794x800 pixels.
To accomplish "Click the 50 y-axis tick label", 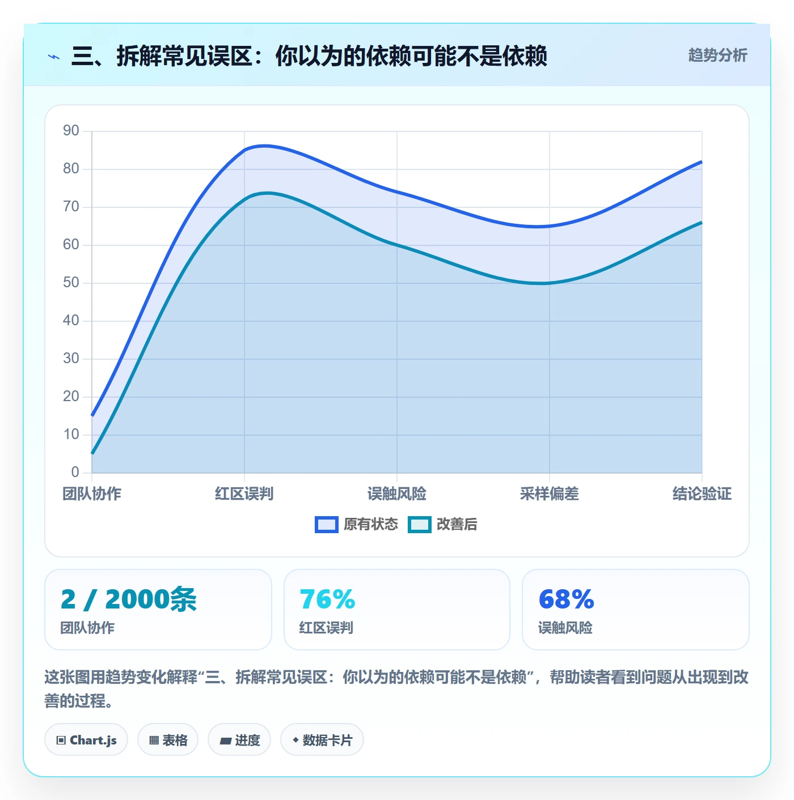I will pyautogui.click(x=71, y=283).
